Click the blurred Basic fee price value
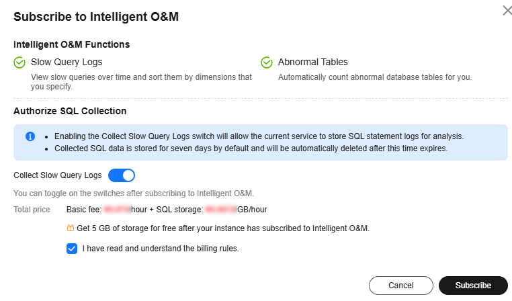This screenshot has height=301, width=512. click(117, 209)
